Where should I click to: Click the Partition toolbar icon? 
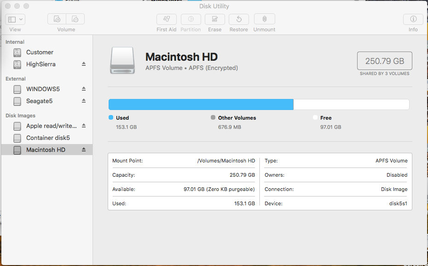(x=191, y=19)
